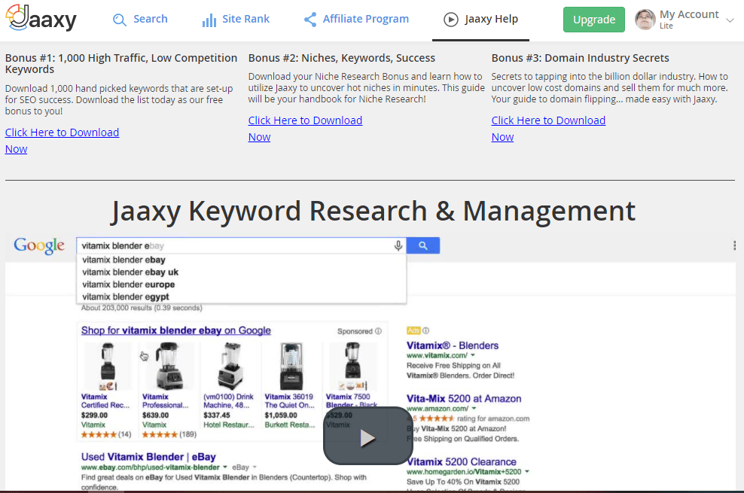Click the Jaaxy logo
Screen dimensions: 744x493
coord(41,19)
